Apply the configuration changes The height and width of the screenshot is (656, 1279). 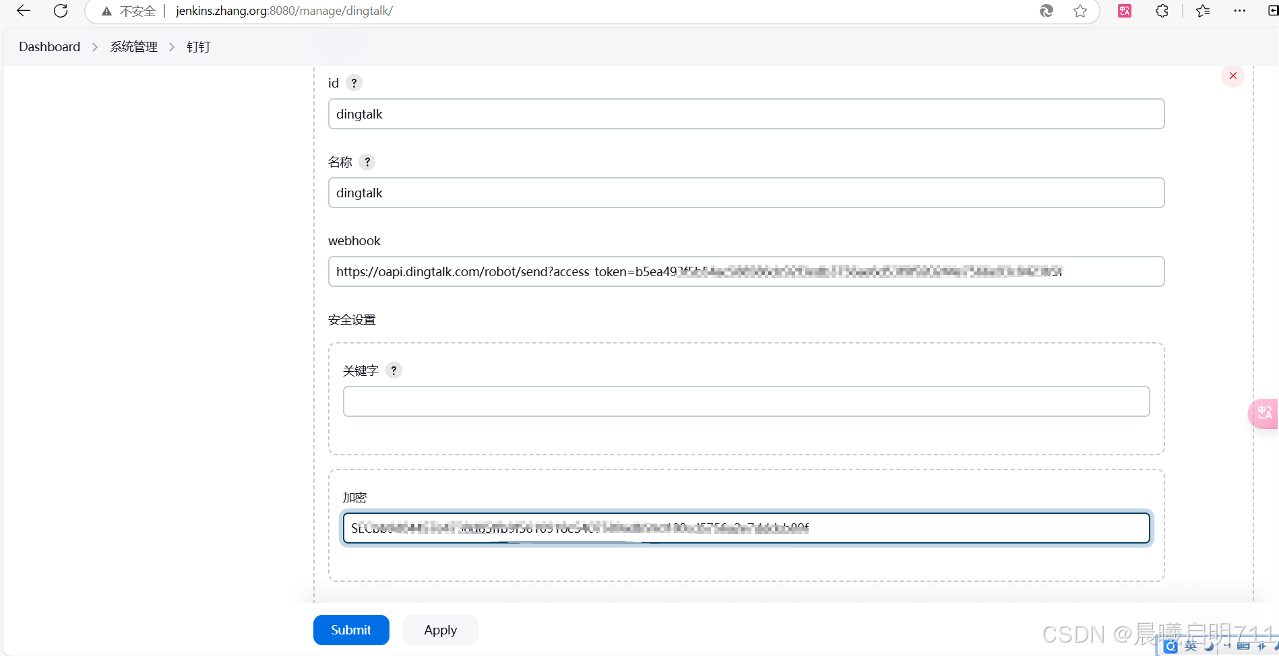pyautogui.click(x=441, y=630)
